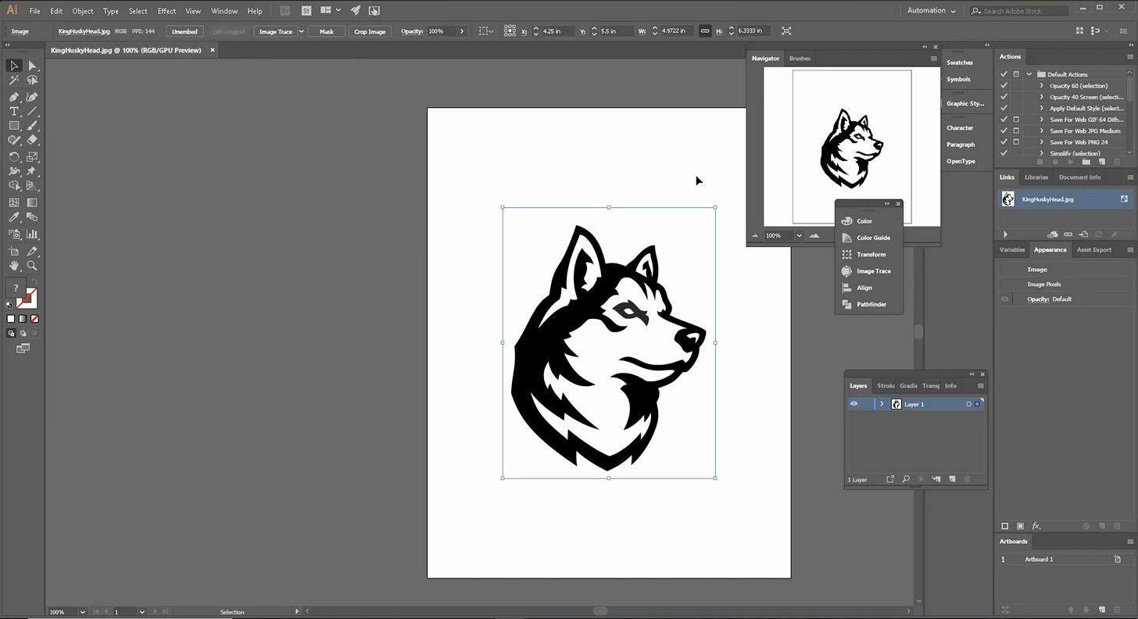Select the Hand tool
This screenshot has width=1138, height=619.
pos(14,266)
